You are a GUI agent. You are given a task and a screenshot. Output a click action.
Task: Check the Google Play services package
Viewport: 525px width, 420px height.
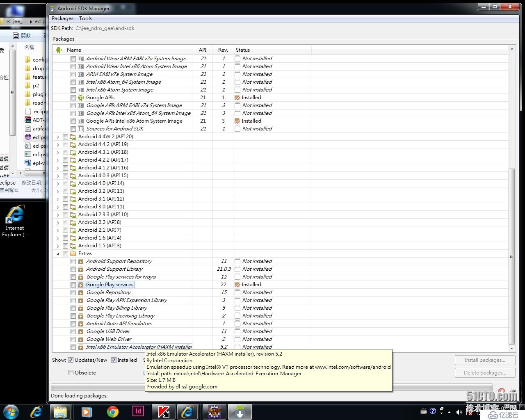(73, 285)
